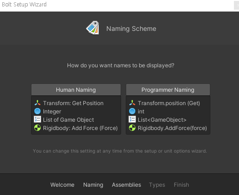Click blue circle icon beside 'int'

[x=132, y=111]
